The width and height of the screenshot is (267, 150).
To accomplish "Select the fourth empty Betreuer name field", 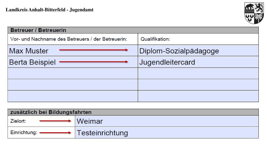I will tap(73, 85).
